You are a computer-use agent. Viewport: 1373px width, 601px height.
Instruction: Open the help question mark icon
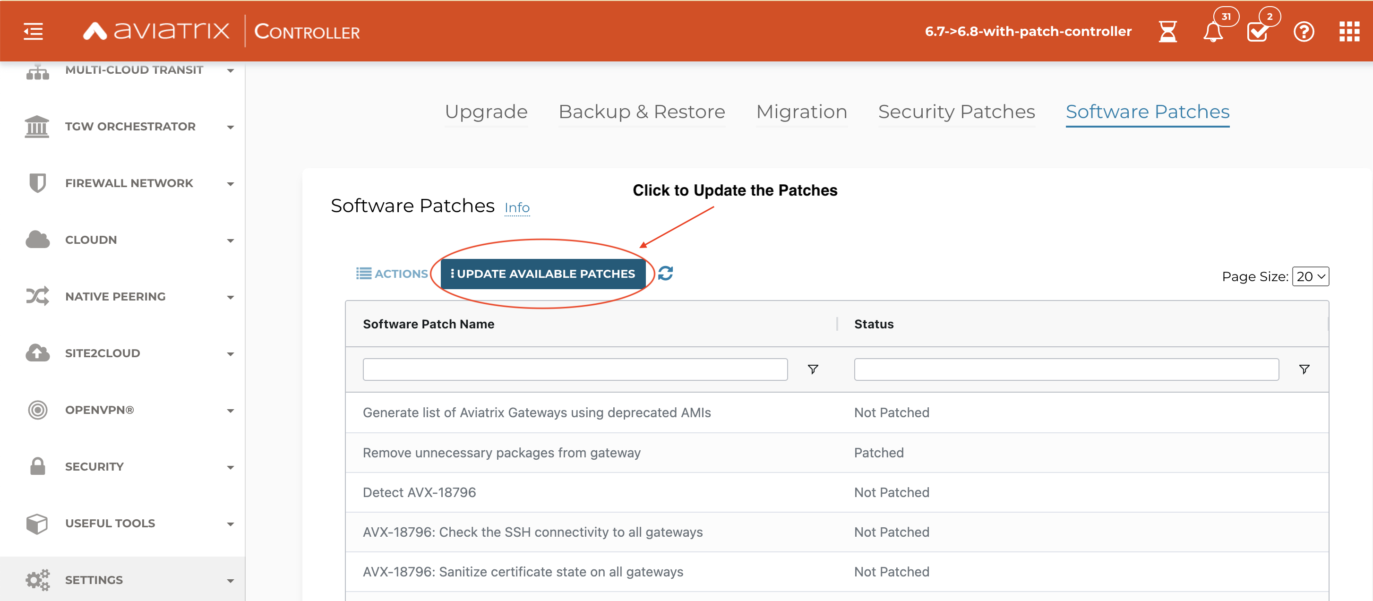point(1303,32)
